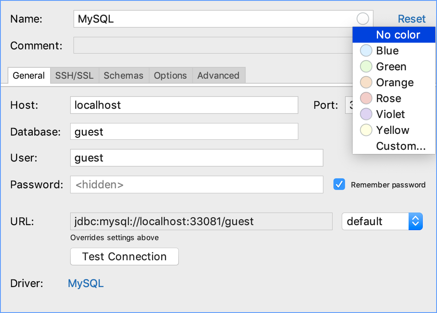Click the Port input field
437x313 pixels.
coord(349,105)
